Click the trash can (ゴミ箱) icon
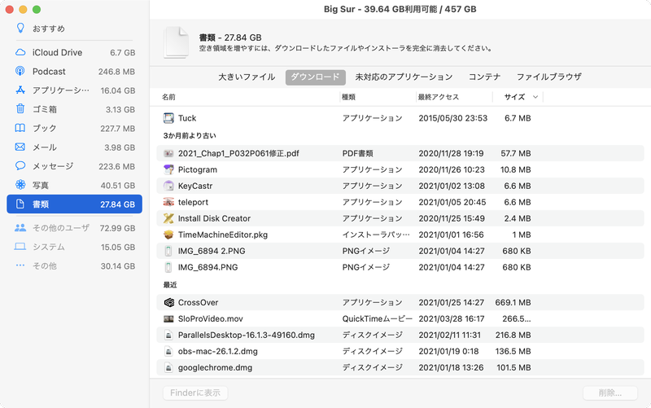Screen dimensions: 651x408 pyautogui.click(x=20, y=109)
